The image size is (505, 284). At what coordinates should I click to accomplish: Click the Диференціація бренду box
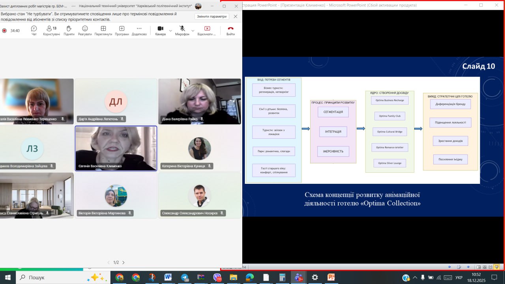(x=450, y=105)
